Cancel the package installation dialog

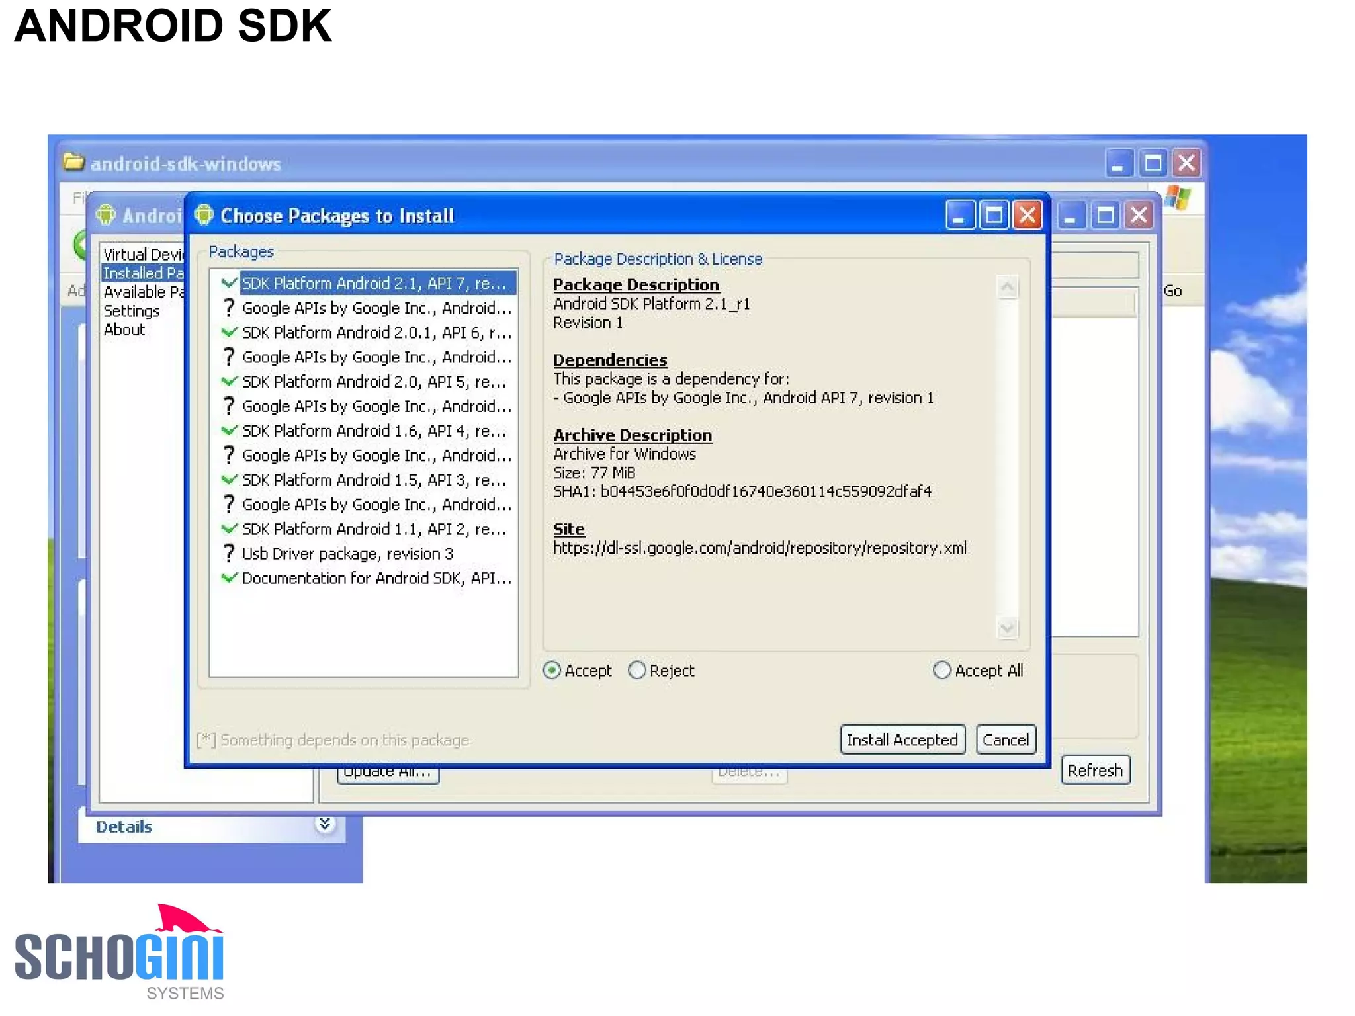click(1006, 740)
